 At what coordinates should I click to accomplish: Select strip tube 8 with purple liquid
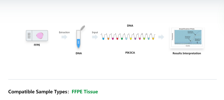(x=135, y=37)
